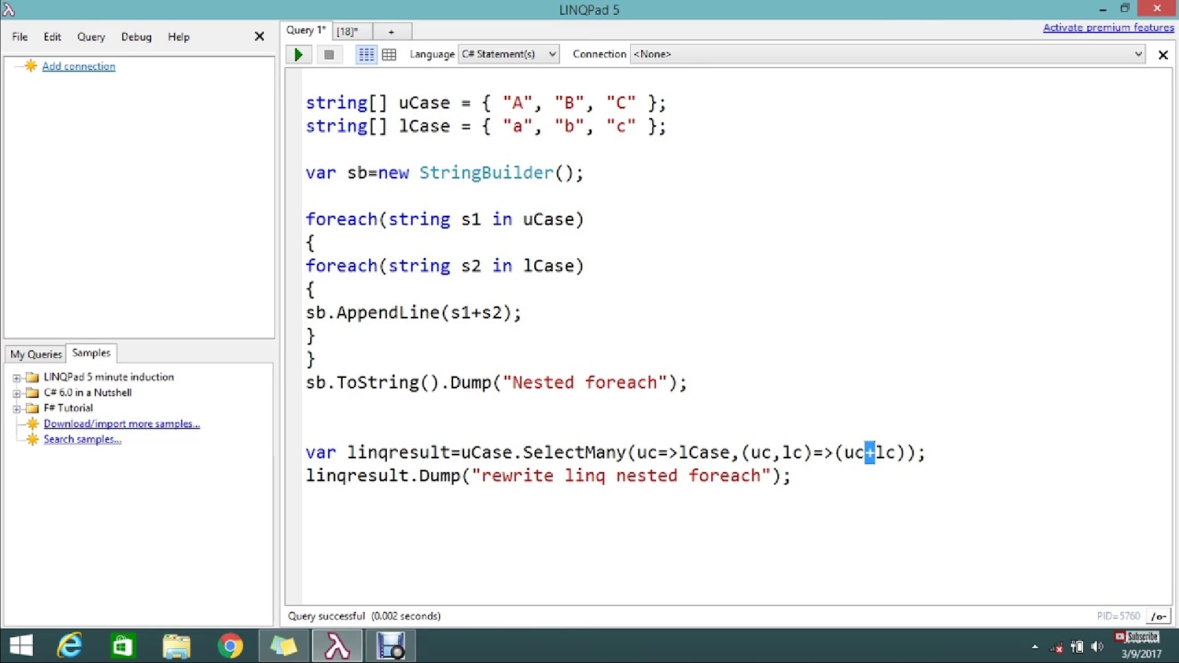This screenshot has height=663, width=1179.
Task: Switch to the My Queries tab
Action: [35, 354]
